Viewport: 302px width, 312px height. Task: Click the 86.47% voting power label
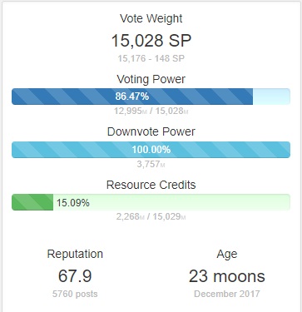(x=132, y=97)
